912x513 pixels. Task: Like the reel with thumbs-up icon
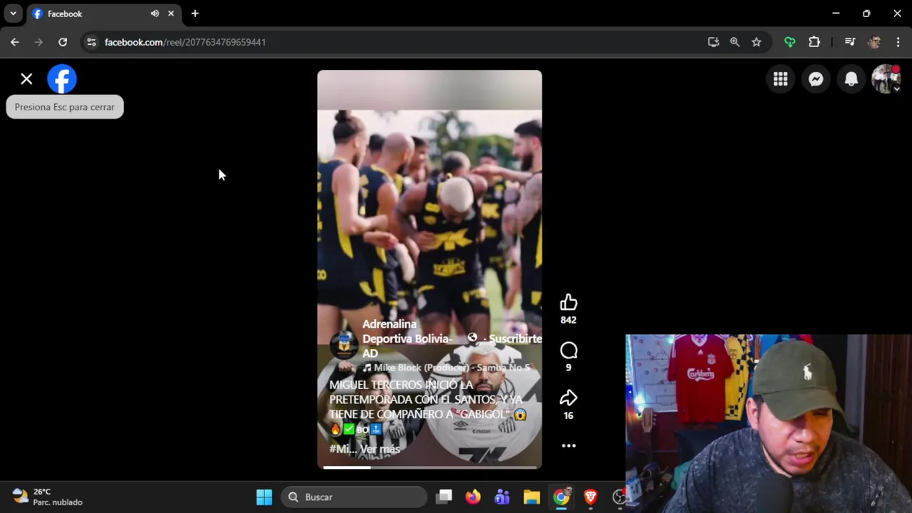tap(569, 303)
